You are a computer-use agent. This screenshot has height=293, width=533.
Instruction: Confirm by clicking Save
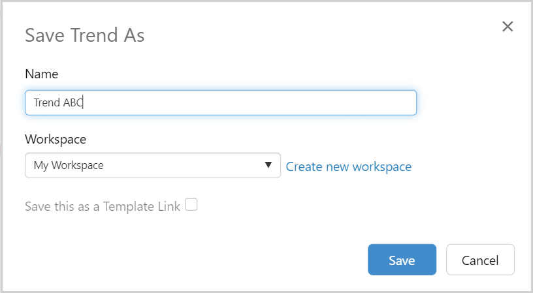[402, 260]
